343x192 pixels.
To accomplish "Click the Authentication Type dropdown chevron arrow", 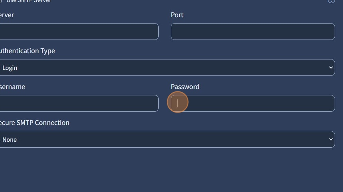I will pos(331,67).
